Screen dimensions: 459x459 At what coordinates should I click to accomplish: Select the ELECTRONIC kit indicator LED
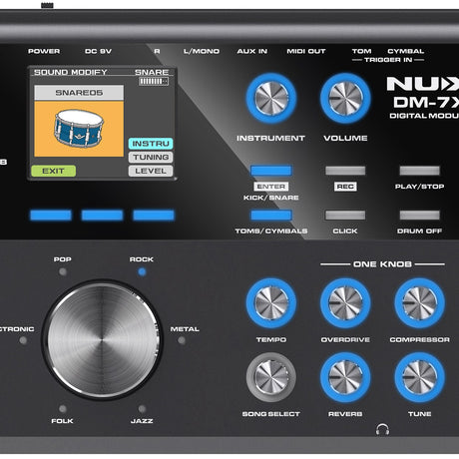click(23, 340)
